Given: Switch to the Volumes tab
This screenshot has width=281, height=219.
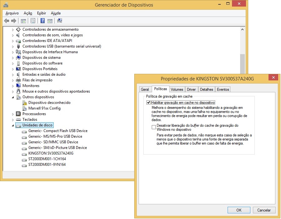Looking at the screenshot, I should pos(177,89).
